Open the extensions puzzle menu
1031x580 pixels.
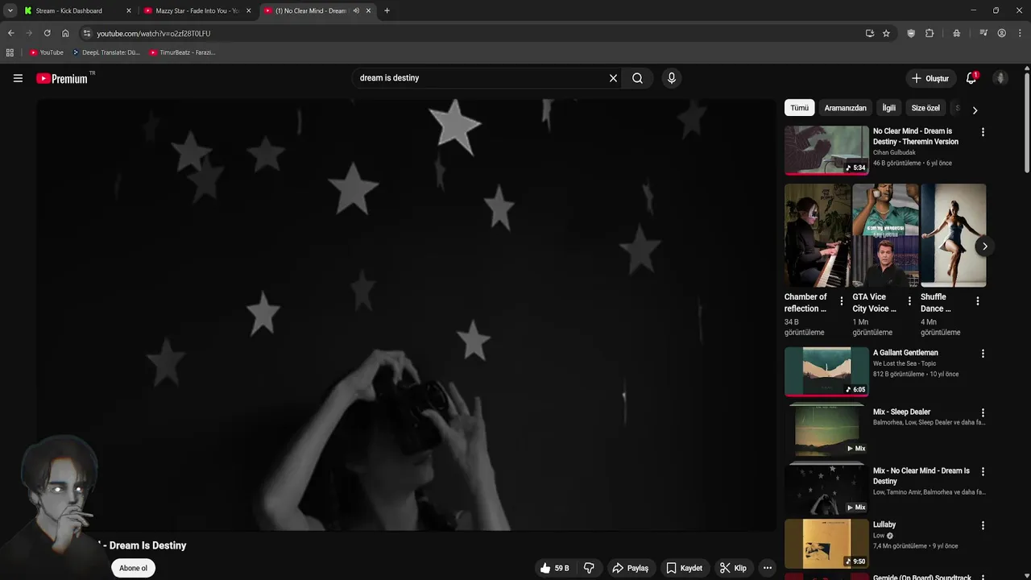[930, 33]
